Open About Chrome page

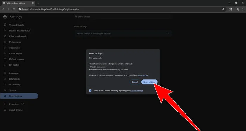[16, 110]
